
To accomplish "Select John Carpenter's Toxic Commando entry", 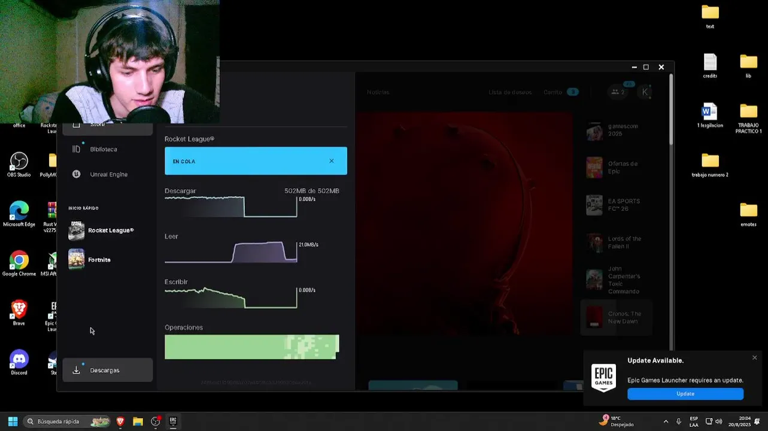I will (x=617, y=280).
